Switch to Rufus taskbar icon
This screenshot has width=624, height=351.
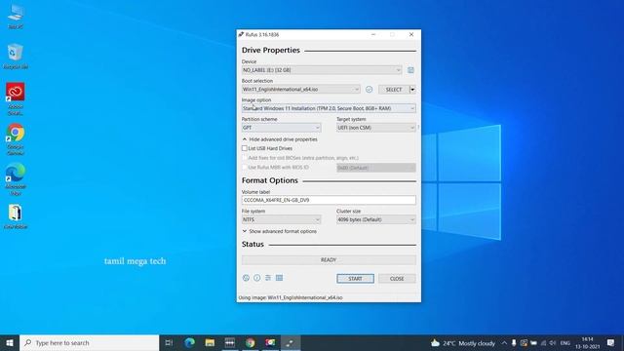(291, 342)
